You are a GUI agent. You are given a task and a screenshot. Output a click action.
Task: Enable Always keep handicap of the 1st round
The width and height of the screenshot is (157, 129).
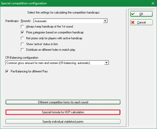22,27
